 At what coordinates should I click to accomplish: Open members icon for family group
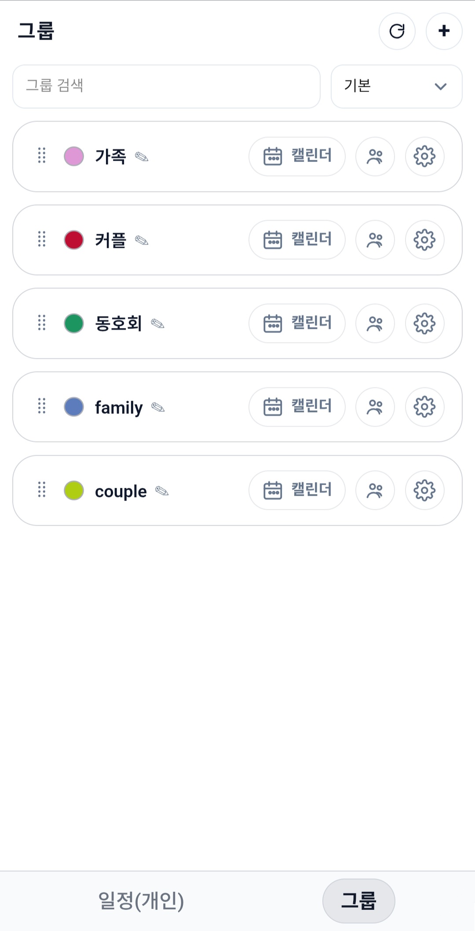coord(375,407)
